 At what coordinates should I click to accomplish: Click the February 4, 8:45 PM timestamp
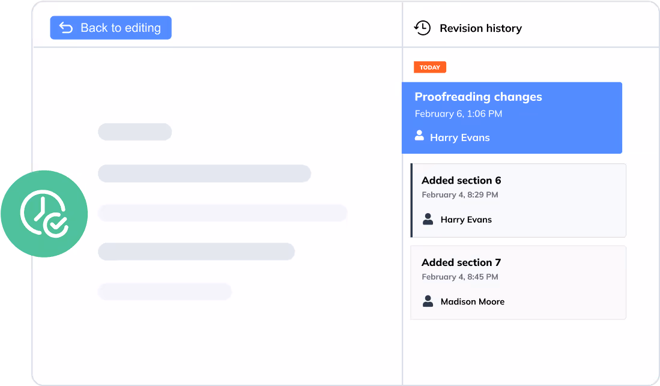(459, 277)
